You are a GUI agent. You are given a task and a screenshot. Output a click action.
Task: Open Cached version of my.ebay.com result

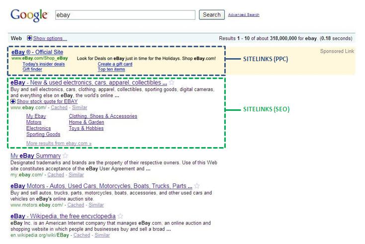click(56, 175)
